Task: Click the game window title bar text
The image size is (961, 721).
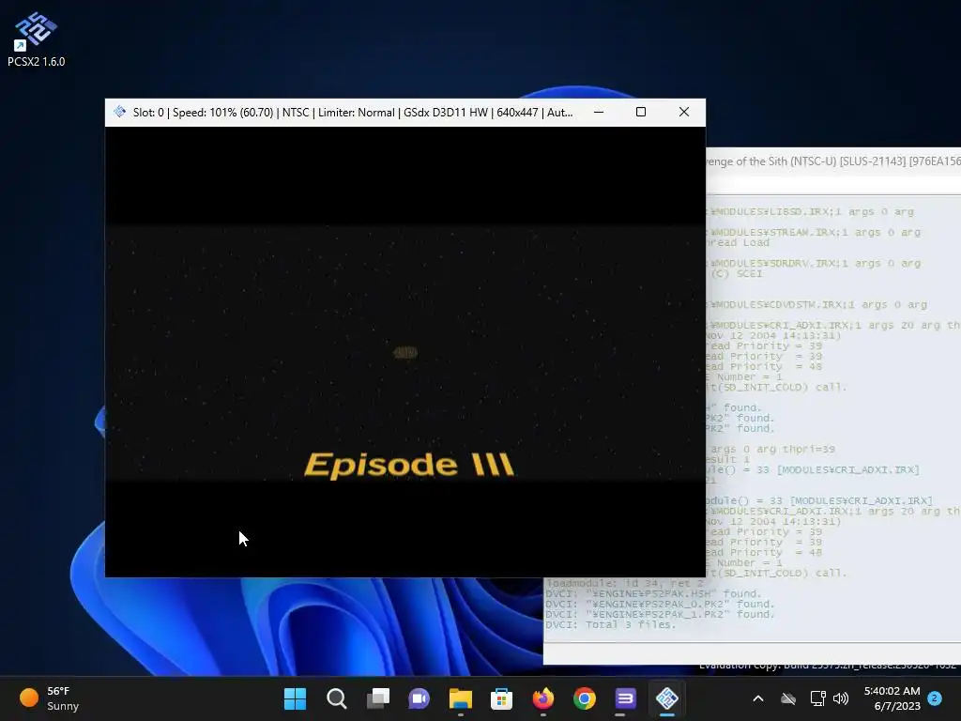Action: pos(353,113)
